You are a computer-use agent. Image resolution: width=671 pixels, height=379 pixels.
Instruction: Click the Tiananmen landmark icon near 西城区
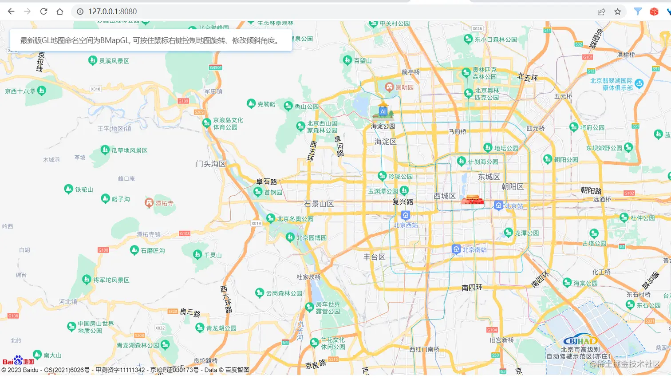point(473,200)
